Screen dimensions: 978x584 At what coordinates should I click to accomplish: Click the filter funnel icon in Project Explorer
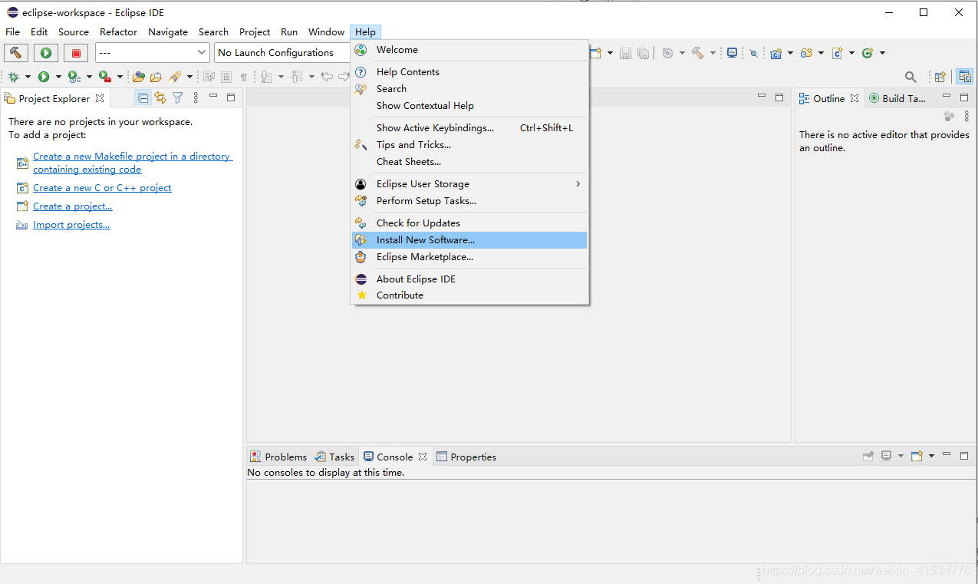pos(177,97)
